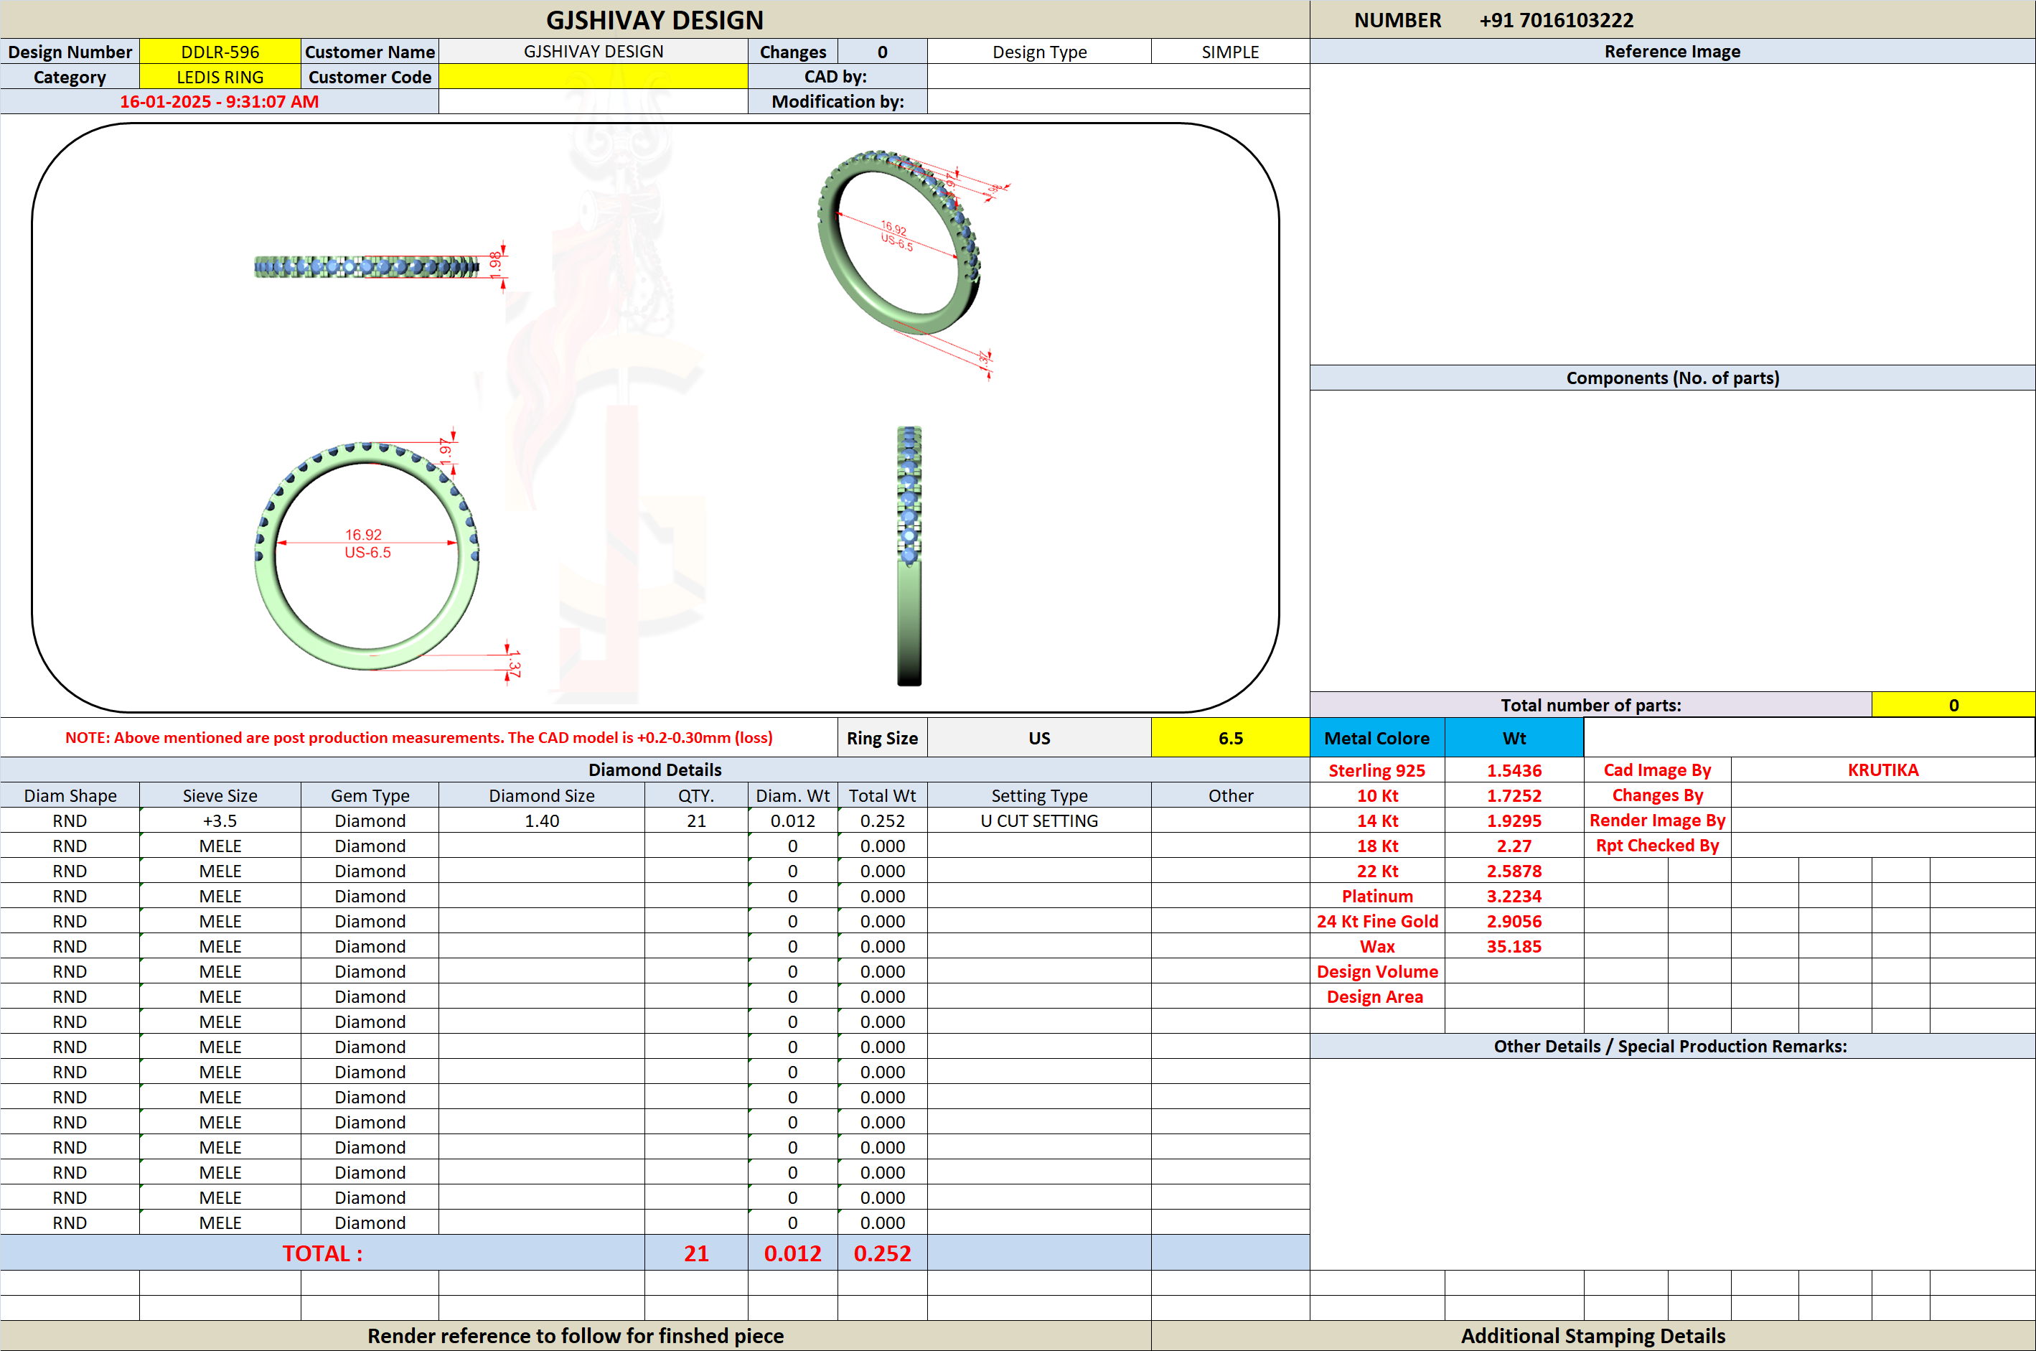
Task: Click the diamond size 1.40 cell
Action: tap(541, 821)
